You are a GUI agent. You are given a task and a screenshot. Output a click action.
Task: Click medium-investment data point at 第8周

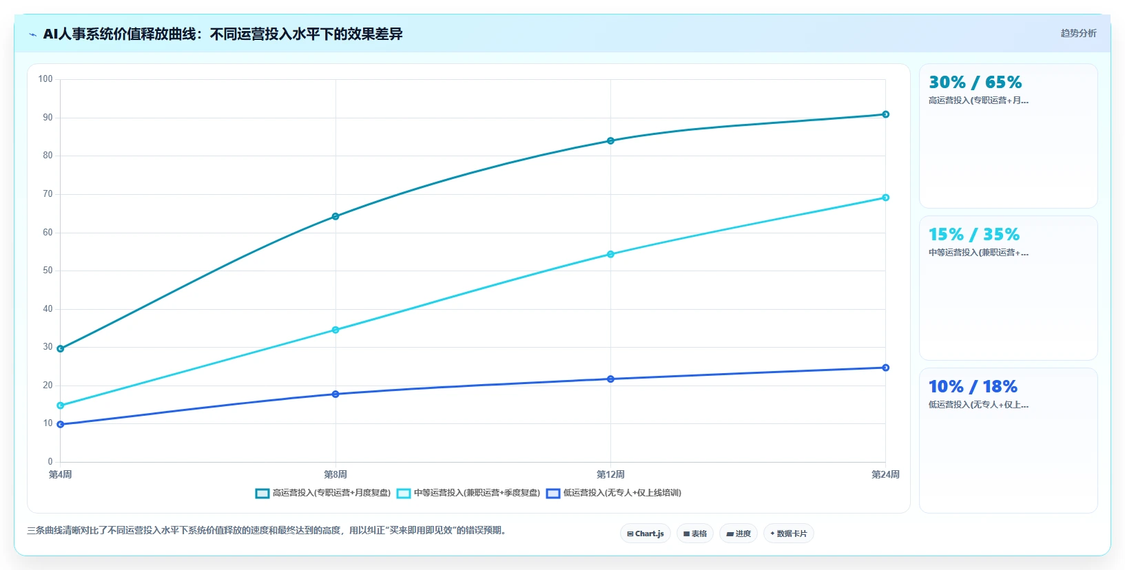[336, 330]
